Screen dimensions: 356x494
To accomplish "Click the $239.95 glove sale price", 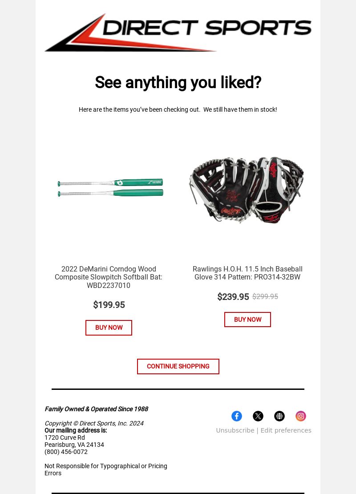I will tap(233, 297).
